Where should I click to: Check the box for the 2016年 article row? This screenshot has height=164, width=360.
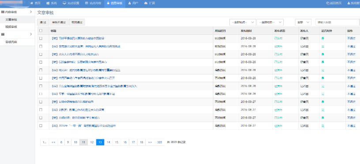(41, 126)
